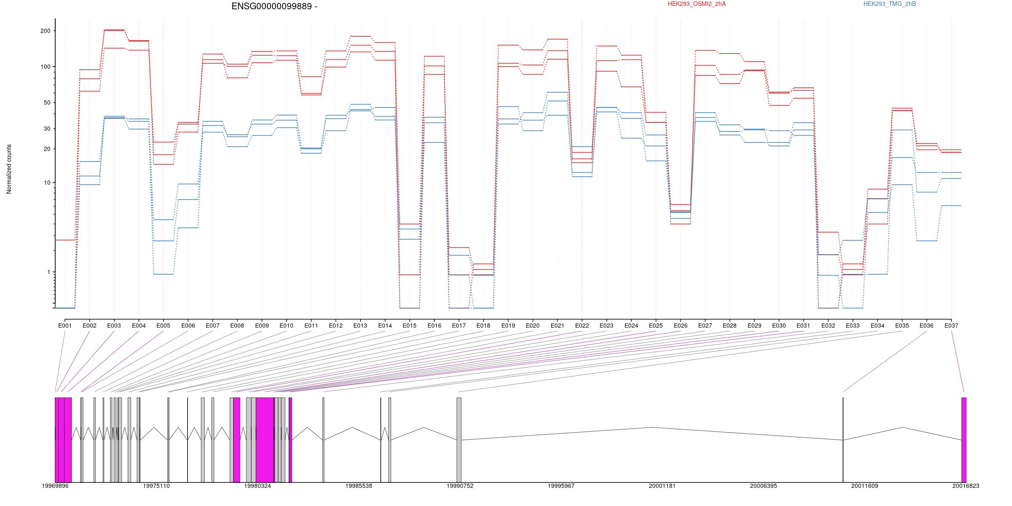Viewport: 1012px width, 506px height.
Task: Click genomic coordinate 19969896
Action: tap(55, 486)
